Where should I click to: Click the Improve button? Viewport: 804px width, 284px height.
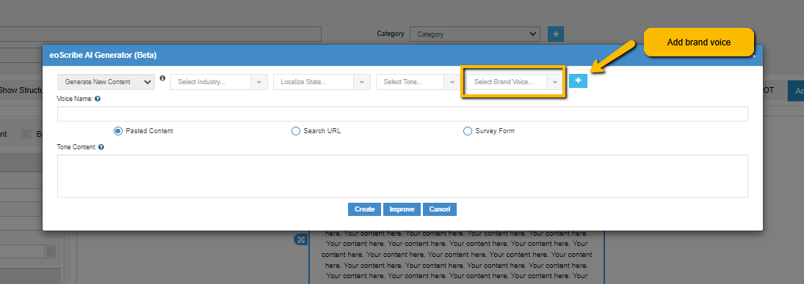coord(402,209)
